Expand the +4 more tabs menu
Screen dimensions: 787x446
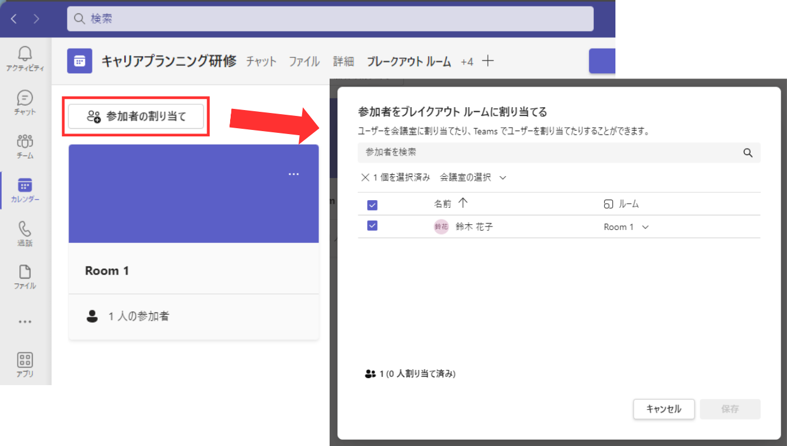[x=467, y=61]
